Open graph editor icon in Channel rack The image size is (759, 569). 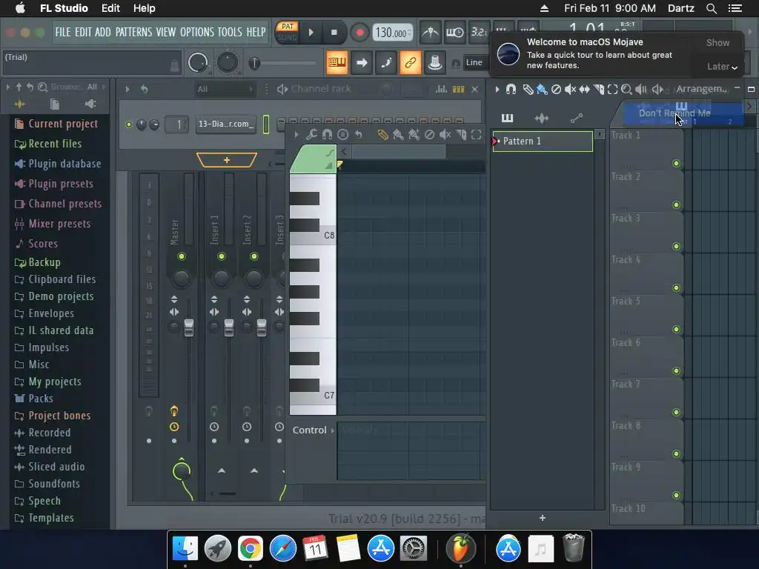441,89
